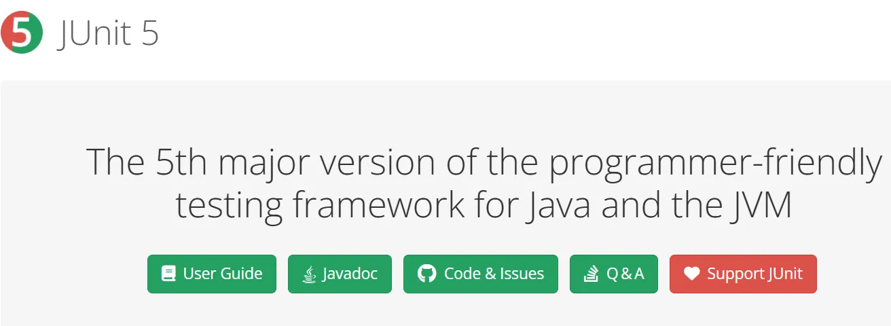Open the Javadoc documentation

tap(340, 274)
